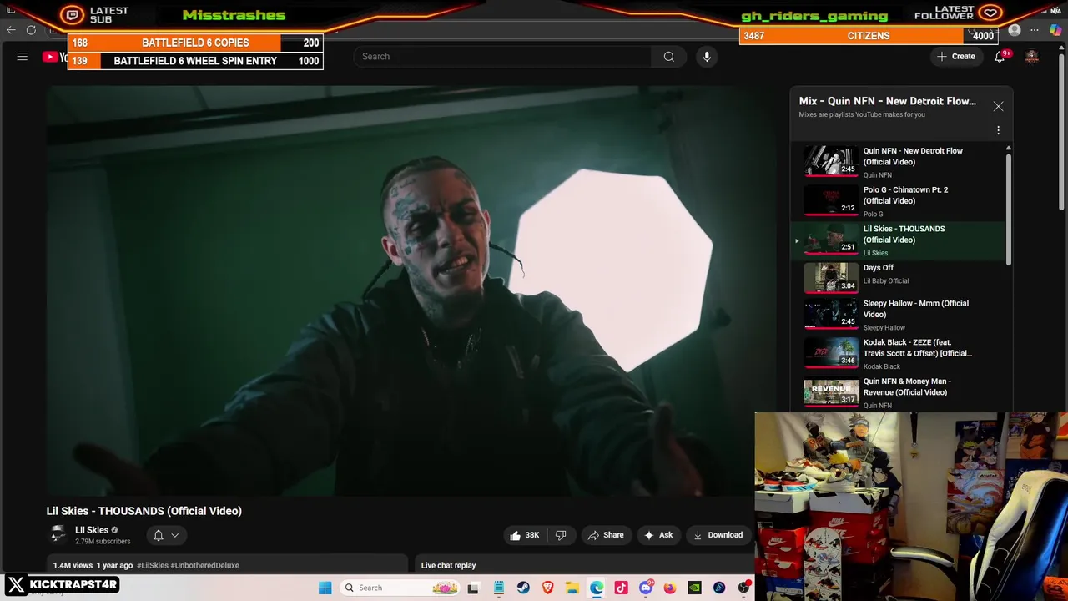Open the Live chat replay panel

tap(584, 565)
